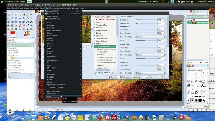Open Vivaldi browser from the dock
The image size is (215, 121).
click(107, 118)
